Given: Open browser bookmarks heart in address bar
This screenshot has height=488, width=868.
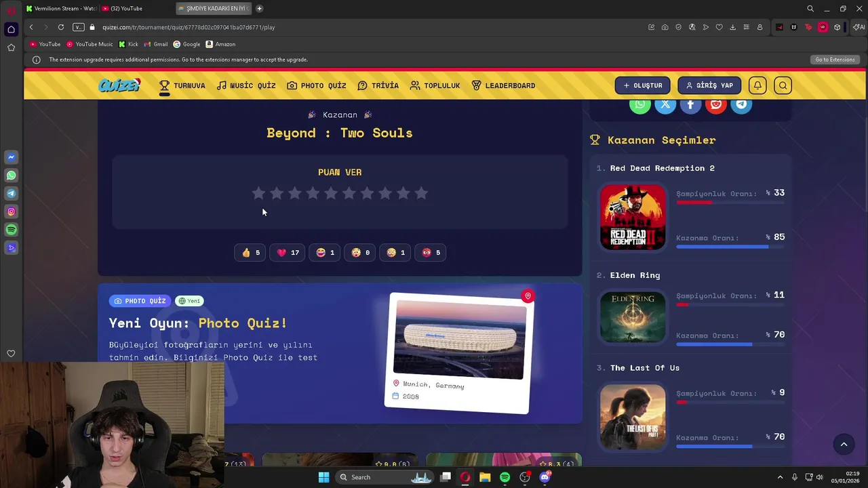Looking at the screenshot, I should [719, 27].
